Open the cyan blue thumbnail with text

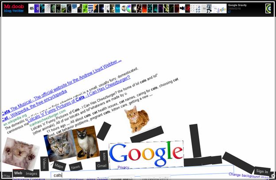(x=118, y=8)
